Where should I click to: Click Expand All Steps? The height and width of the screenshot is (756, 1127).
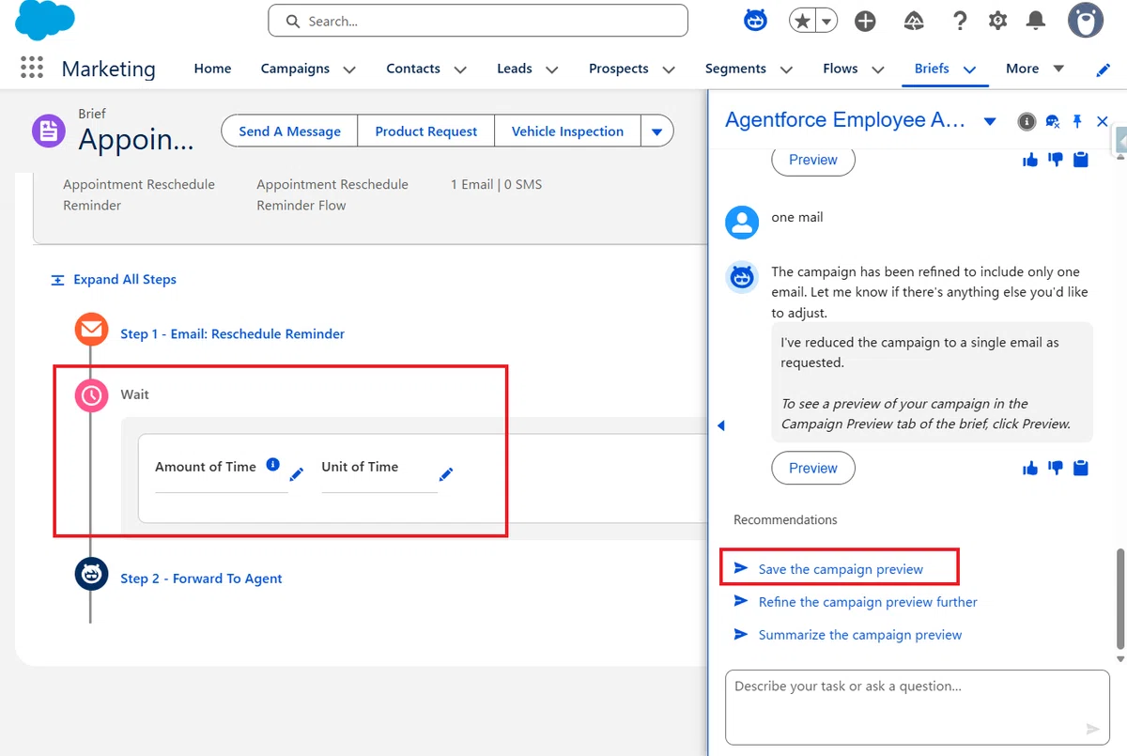114,279
